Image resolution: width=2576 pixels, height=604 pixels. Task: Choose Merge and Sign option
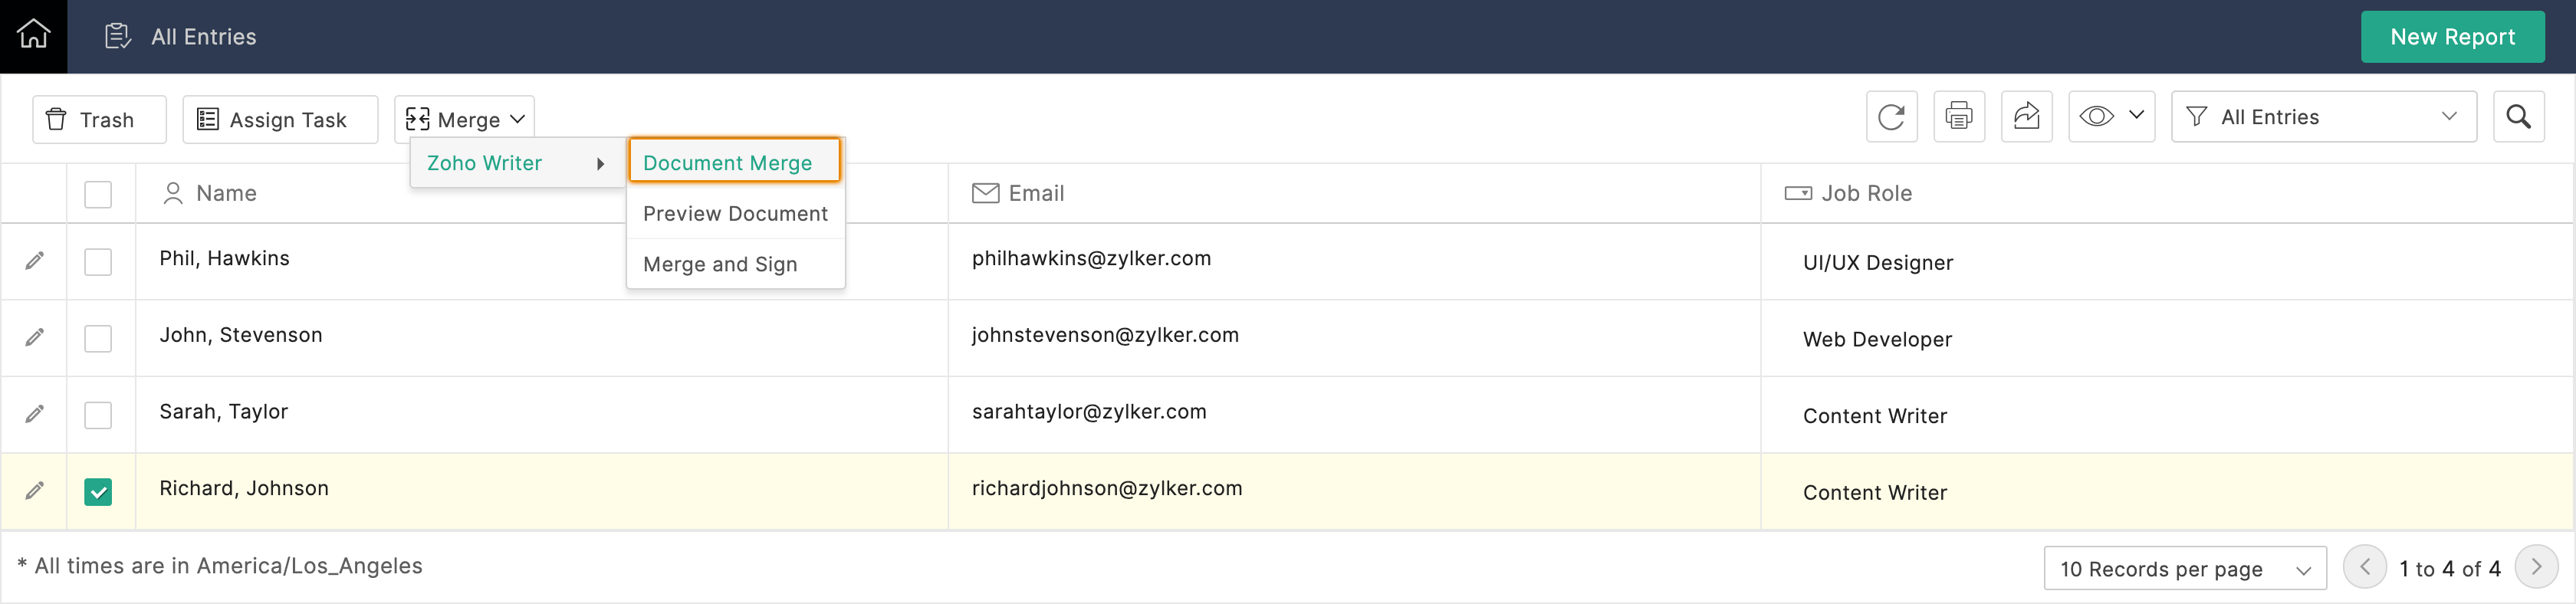click(720, 265)
